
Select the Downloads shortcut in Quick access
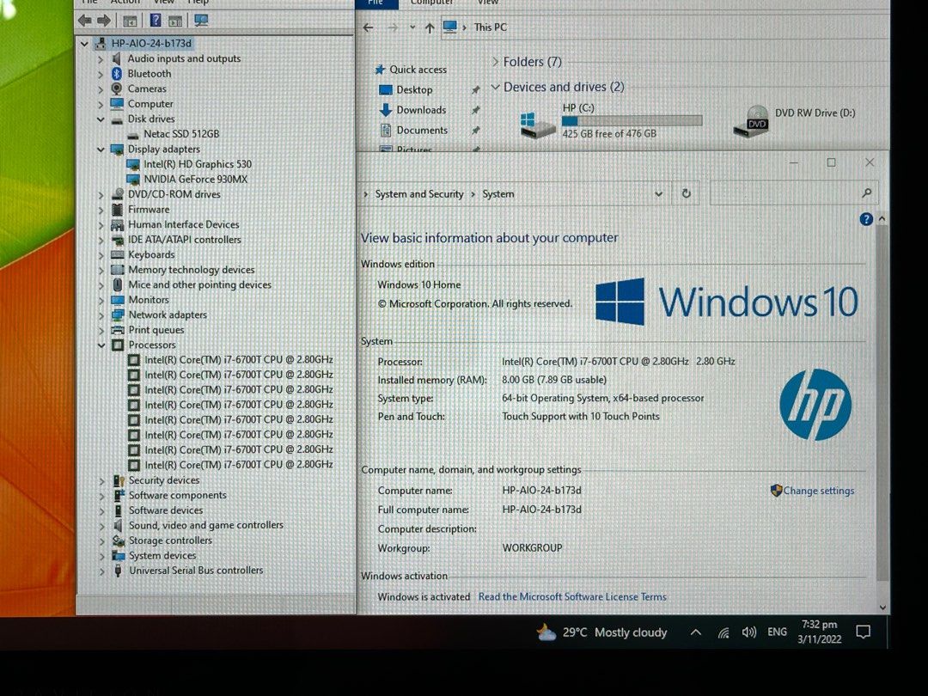[420, 110]
